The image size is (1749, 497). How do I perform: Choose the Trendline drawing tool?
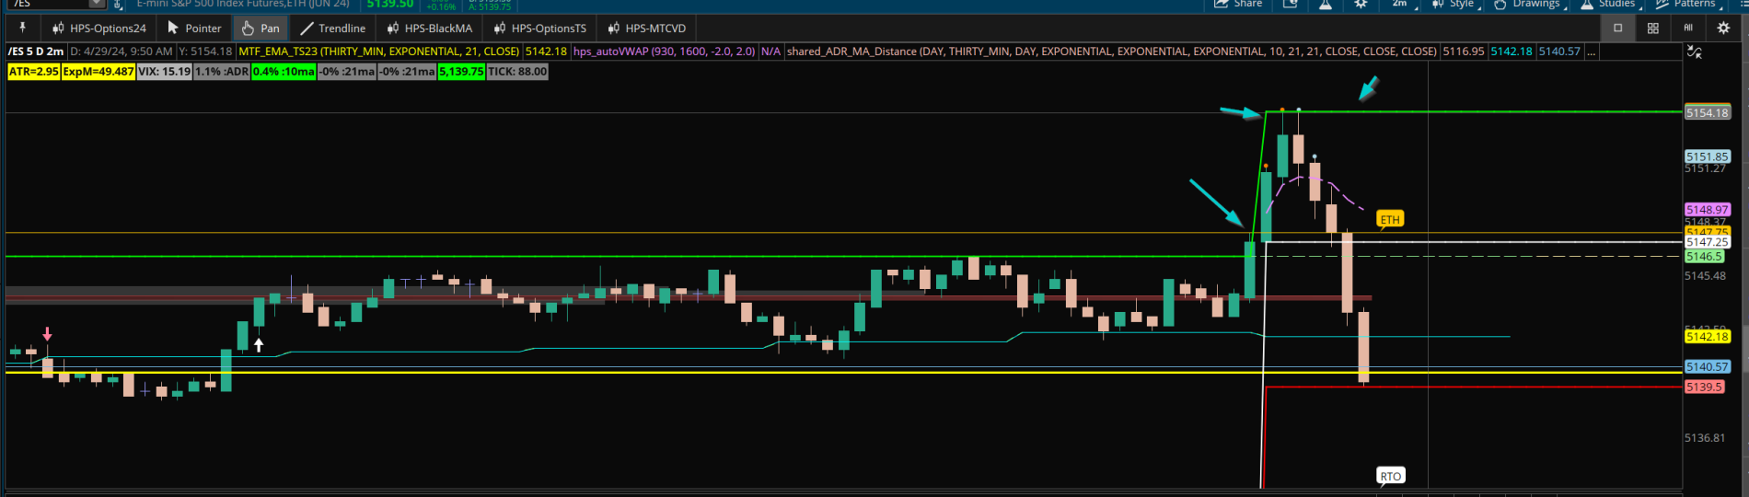click(332, 28)
